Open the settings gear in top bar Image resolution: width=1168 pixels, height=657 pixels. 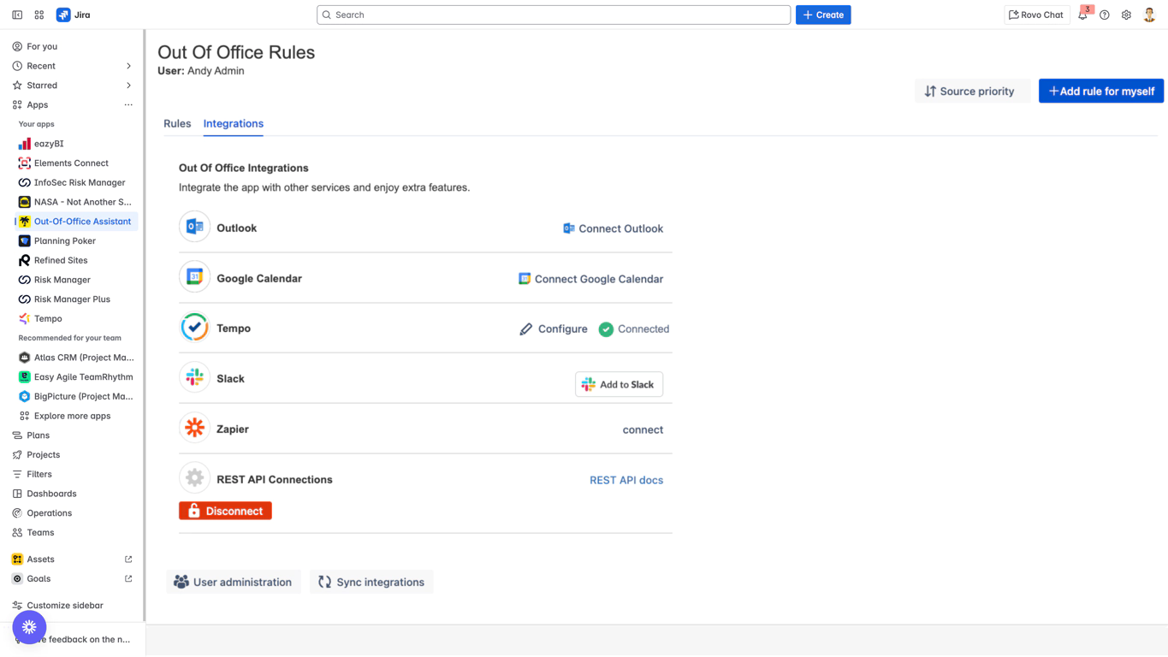pos(1126,15)
